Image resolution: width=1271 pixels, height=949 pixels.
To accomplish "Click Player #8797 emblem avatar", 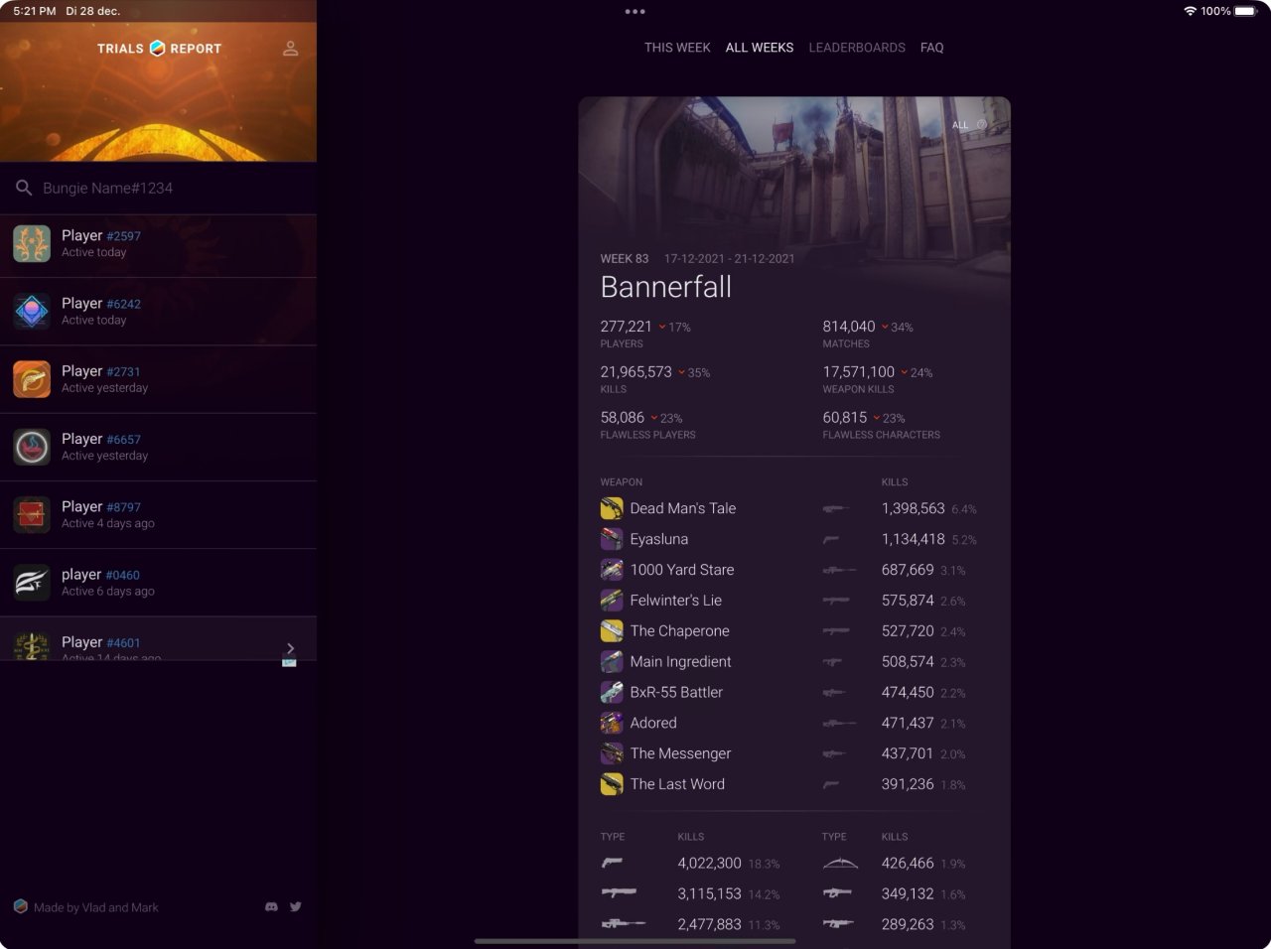I will click(x=32, y=515).
